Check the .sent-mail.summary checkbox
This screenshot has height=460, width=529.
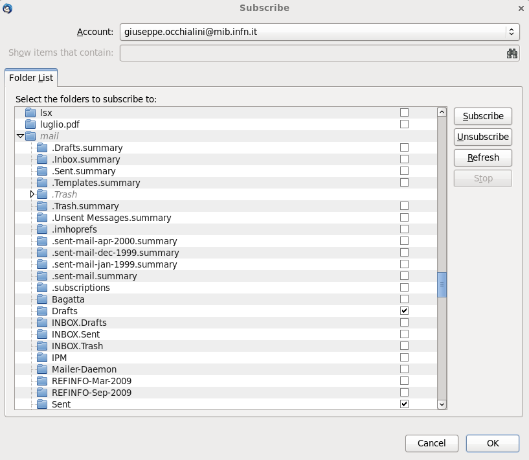point(404,276)
